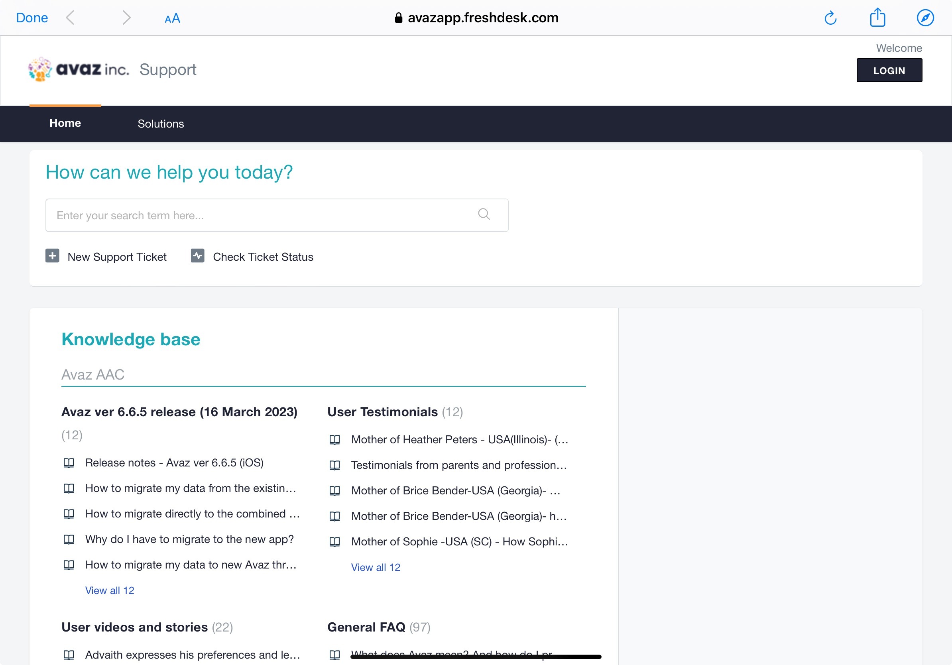Click the Support portal title text

[x=168, y=70]
